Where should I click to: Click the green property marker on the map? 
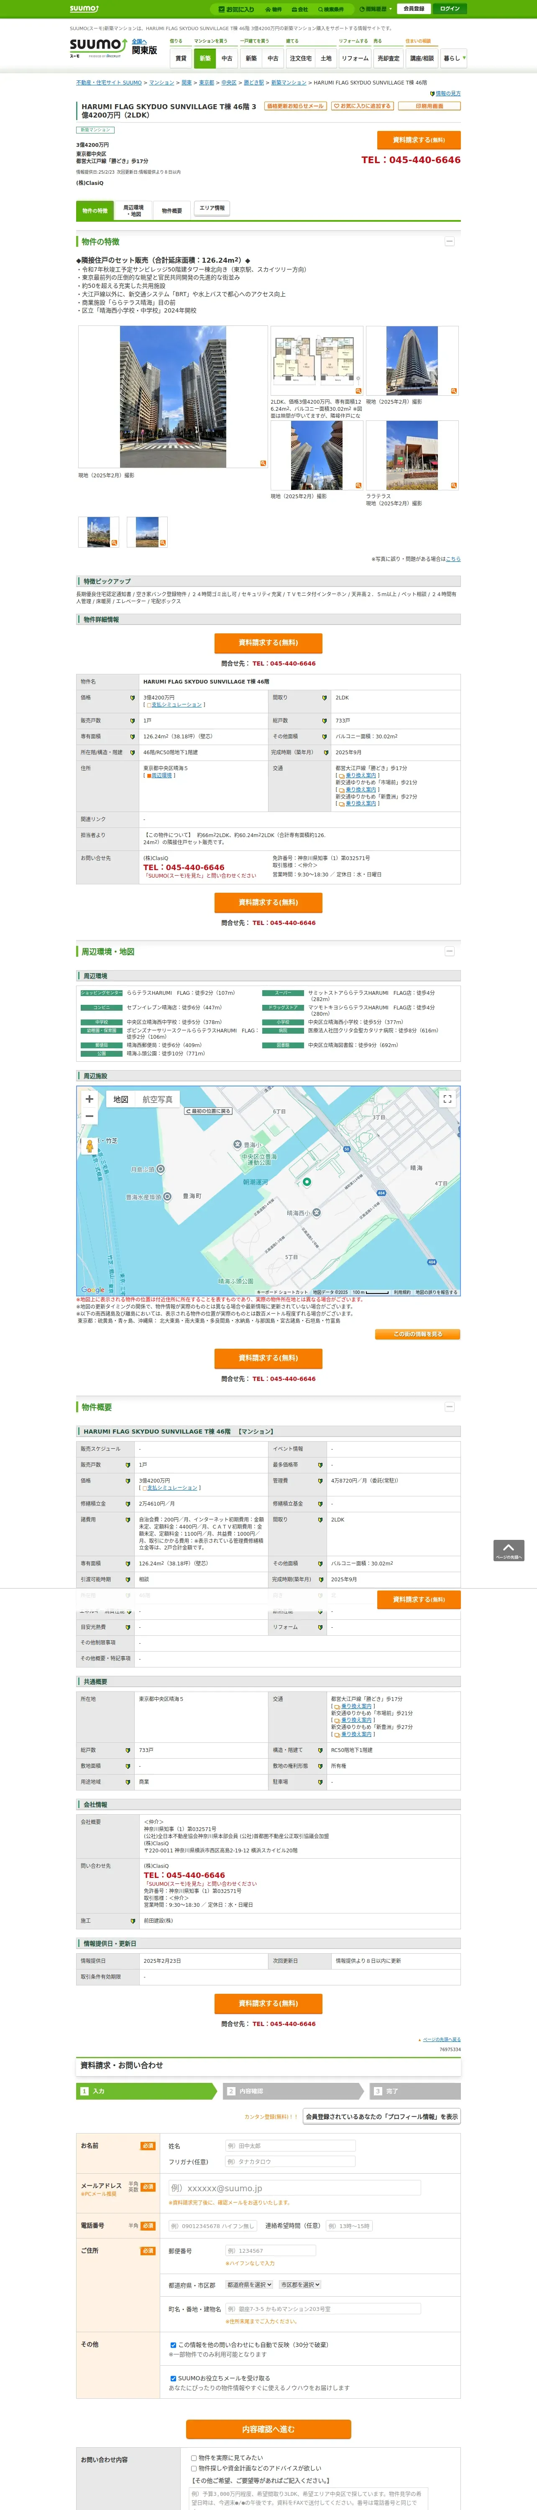(x=307, y=1181)
